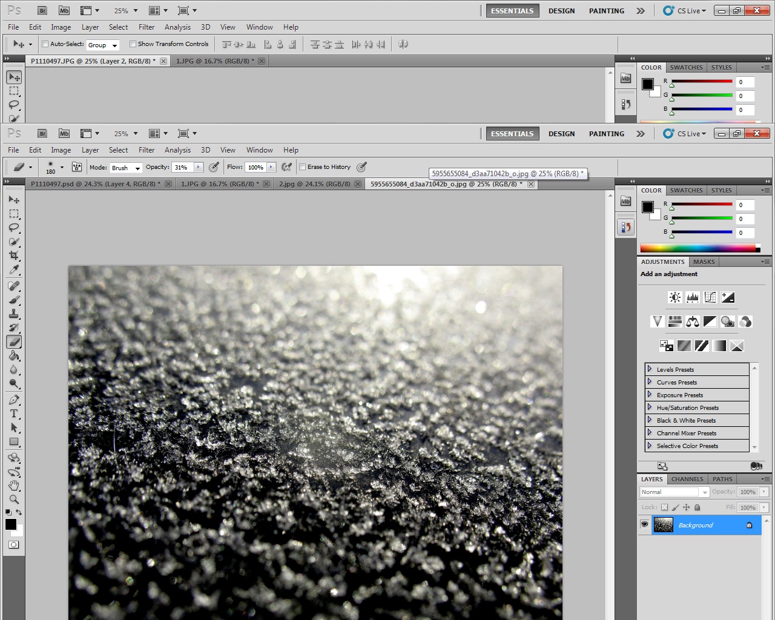The image size is (775, 620).
Task: Select the Hand tool in the front toolbox
Action: tap(14, 486)
